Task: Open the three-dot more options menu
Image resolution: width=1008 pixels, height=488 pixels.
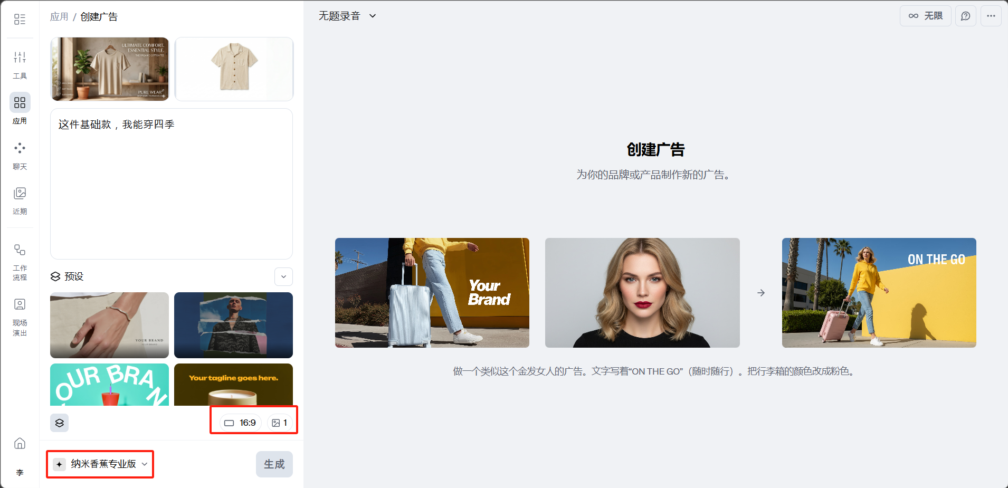Action: (991, 16)
